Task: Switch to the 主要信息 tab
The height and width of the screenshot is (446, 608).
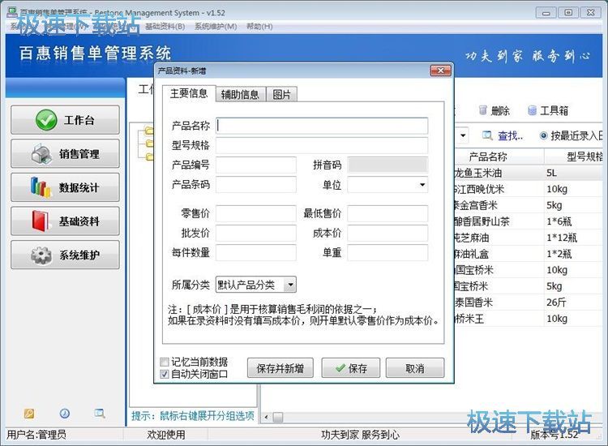Action: [189, 93]
